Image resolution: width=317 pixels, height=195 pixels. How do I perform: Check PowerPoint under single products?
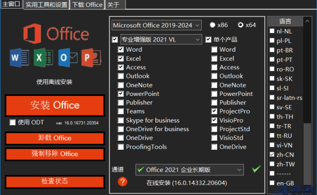[x=214, y=94]
